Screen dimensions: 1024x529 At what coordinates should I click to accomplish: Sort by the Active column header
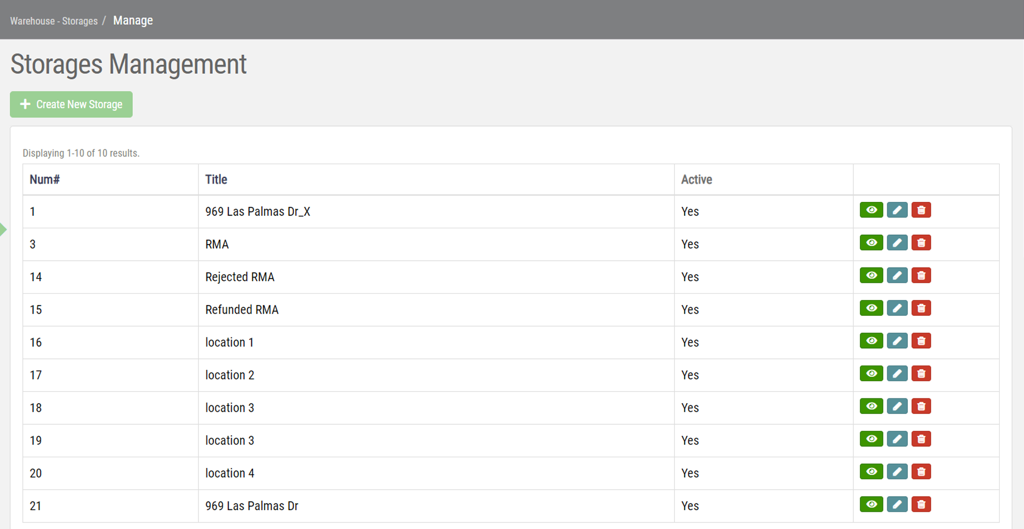(696, 180)
